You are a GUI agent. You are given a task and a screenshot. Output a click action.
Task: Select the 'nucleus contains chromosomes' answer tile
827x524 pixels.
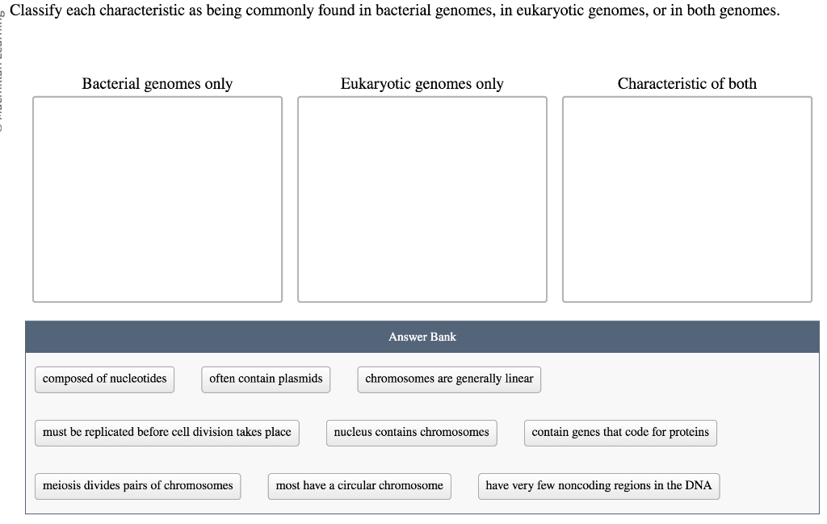click(411, 433)
